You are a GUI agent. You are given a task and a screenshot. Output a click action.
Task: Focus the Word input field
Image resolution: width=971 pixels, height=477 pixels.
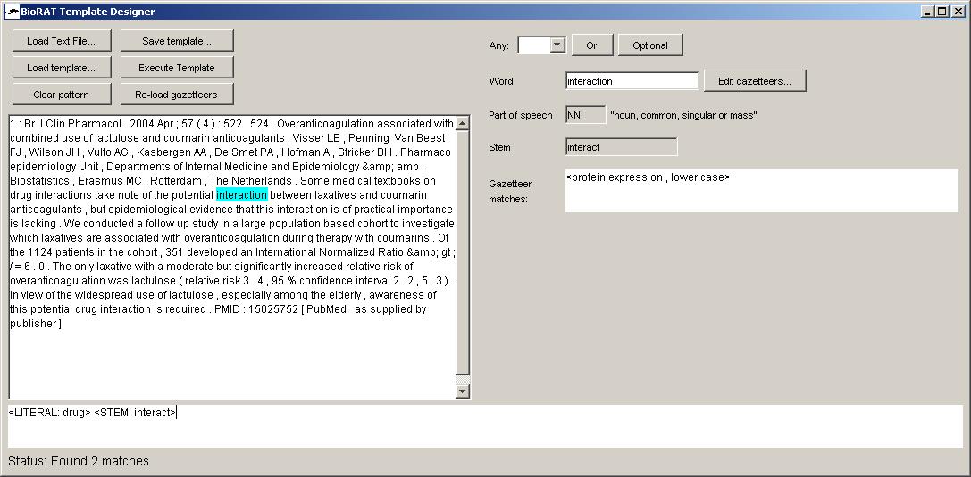click(x=632, y=81)
